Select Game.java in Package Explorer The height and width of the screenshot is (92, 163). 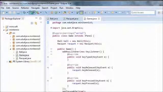click(24, 55)
